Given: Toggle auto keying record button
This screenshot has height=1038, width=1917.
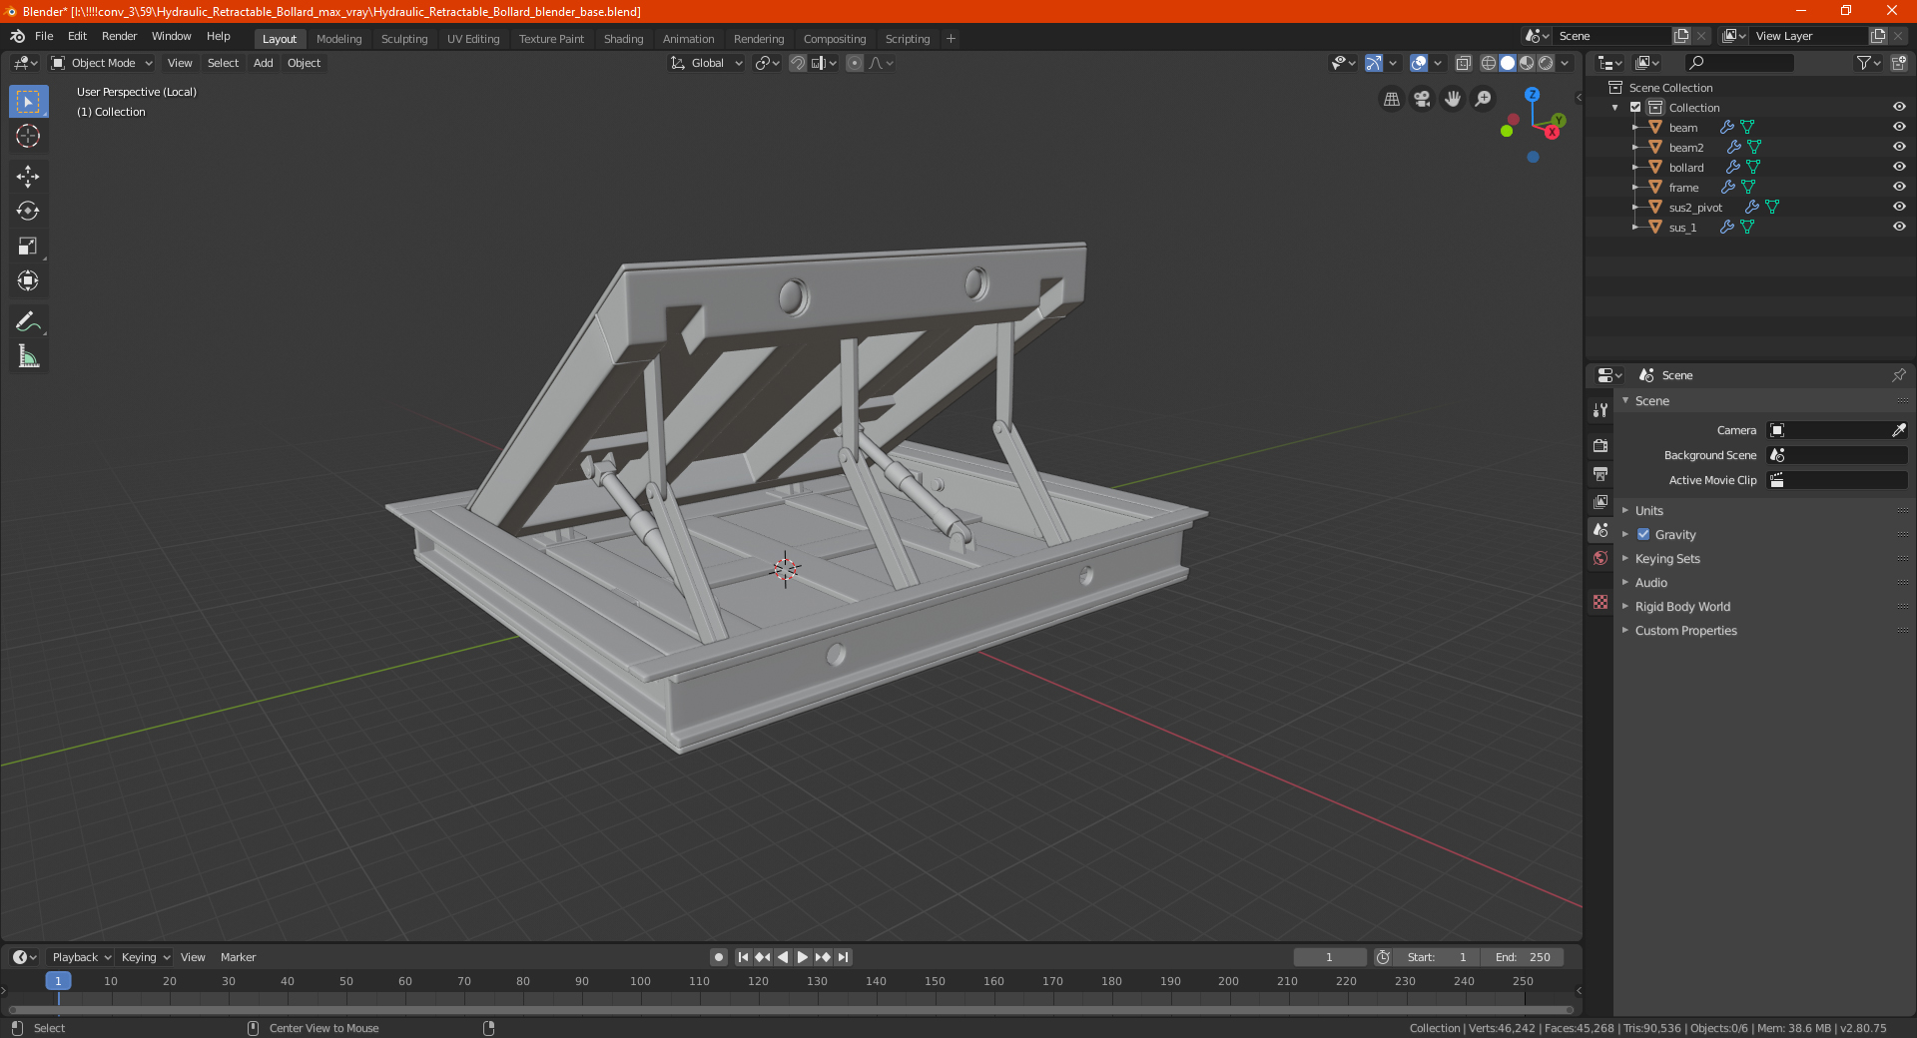Looking at the screenshot, I should 719,957.
